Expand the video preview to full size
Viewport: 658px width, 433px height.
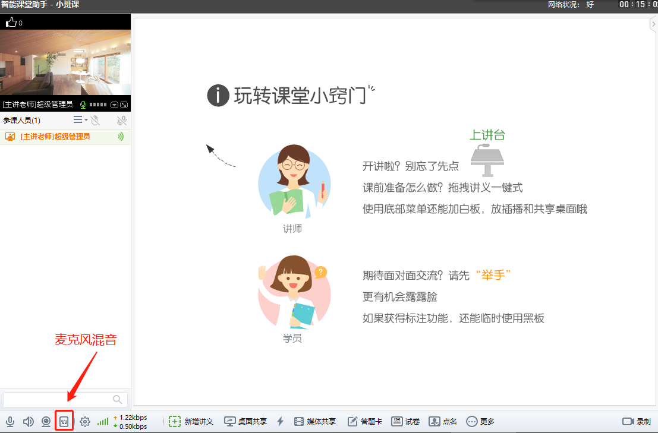(x=124, y=105)
